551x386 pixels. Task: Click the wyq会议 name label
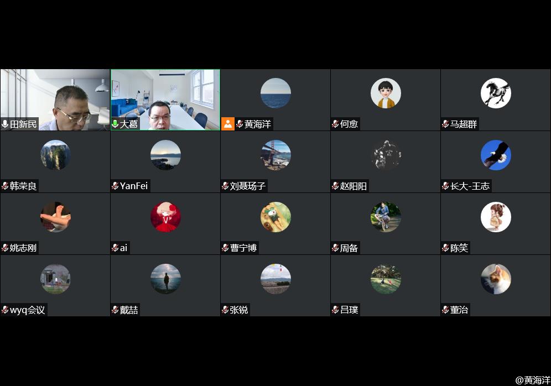tap(28, 310)
